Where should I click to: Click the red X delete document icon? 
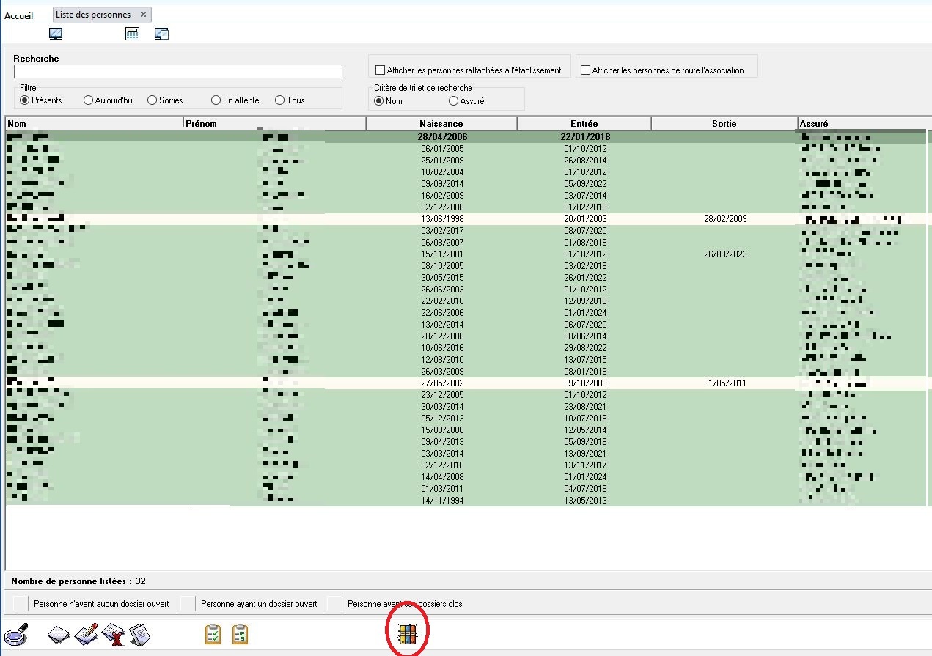pyautogui.click(x=113, y=635)
